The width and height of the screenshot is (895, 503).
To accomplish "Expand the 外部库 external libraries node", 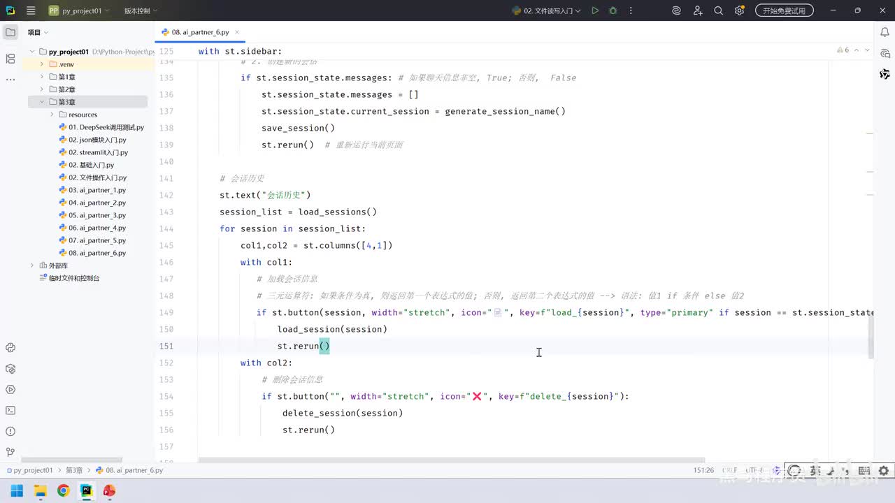I will pyautogui.click(x=32, y=265).
